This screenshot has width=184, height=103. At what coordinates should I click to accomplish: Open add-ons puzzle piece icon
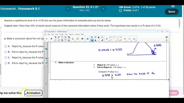coord(88,39)
